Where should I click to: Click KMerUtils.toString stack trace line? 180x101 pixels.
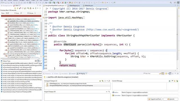[17, 69]
